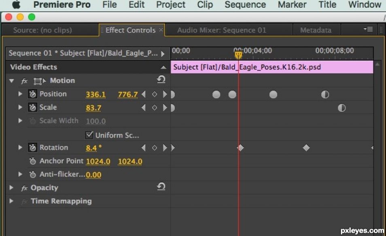386x236 pixels.
Task: Select the half-filled Scale keyframe
Action: point(341,108)
